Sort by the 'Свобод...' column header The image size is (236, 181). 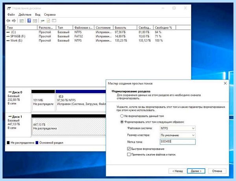(145, 27)
